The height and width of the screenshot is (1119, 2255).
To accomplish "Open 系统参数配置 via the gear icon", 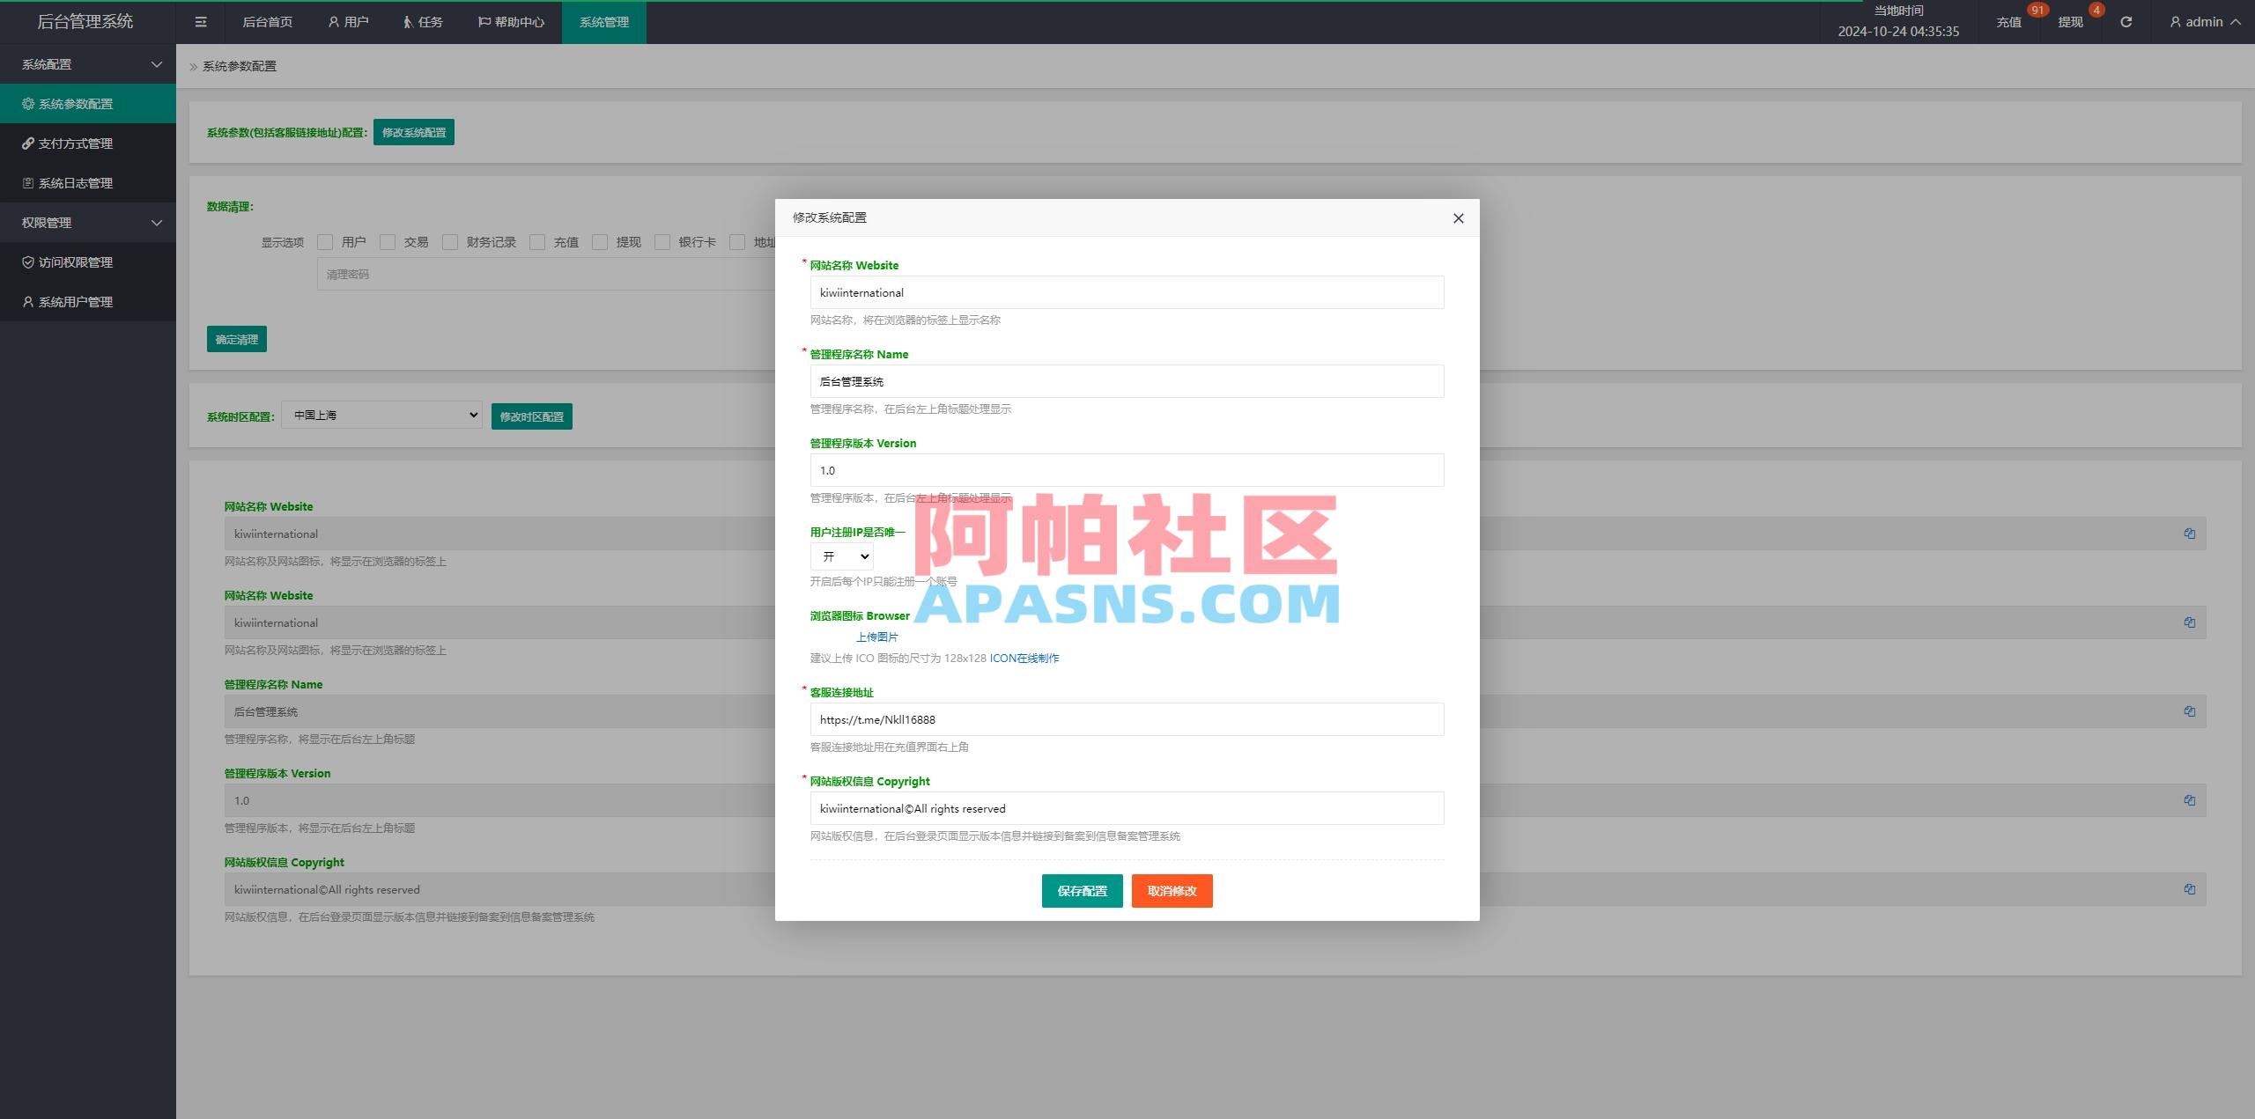I will coord(27,103).
